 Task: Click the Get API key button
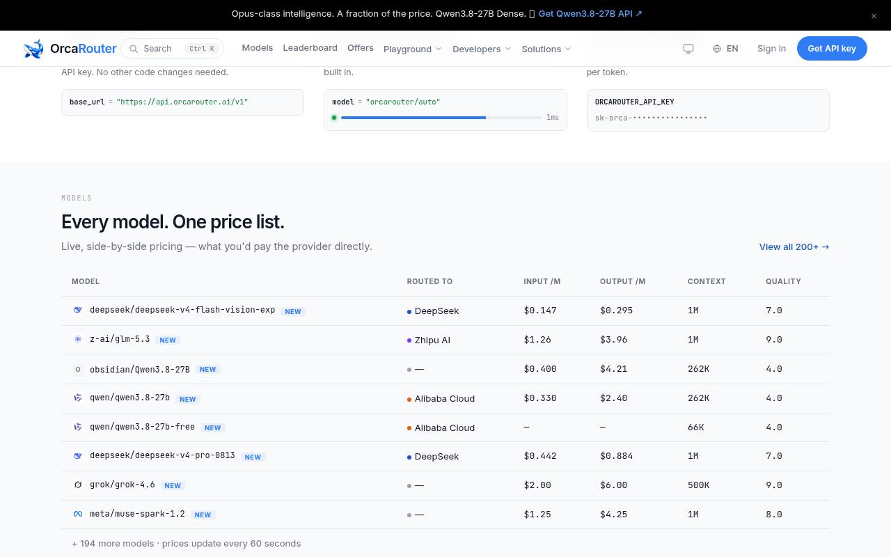click(x=832, y=49)
